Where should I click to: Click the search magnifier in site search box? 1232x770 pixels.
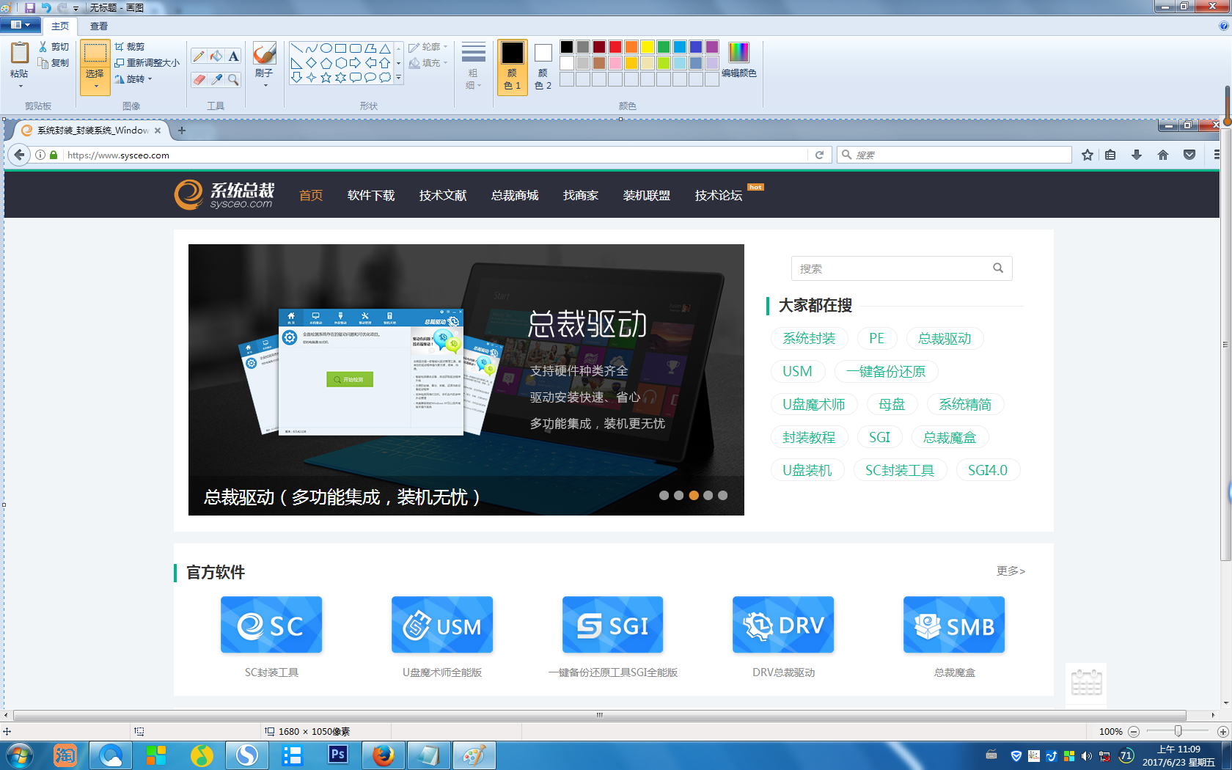click(998, 268)
